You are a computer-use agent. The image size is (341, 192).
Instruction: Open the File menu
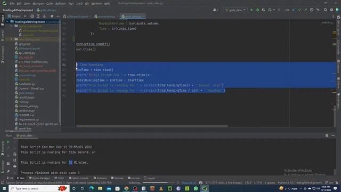(x=12, y=4)
